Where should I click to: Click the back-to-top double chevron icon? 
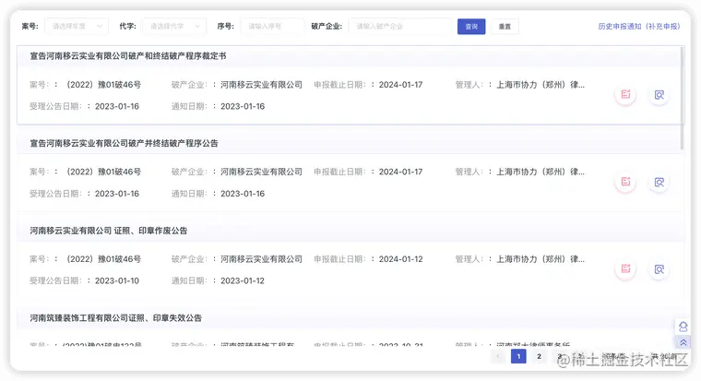click(683, 342)
